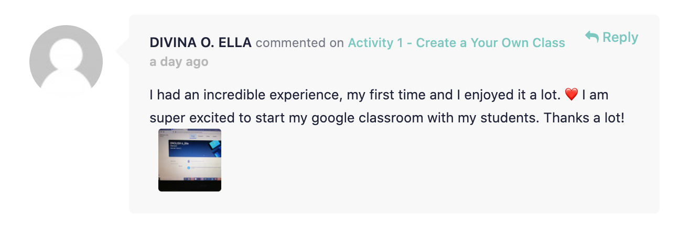Image resolution: width=690 pixels, height=226 pixels.
Task: Click the comment bubble's pointer triangle
Action: click(x=123, y=51)
